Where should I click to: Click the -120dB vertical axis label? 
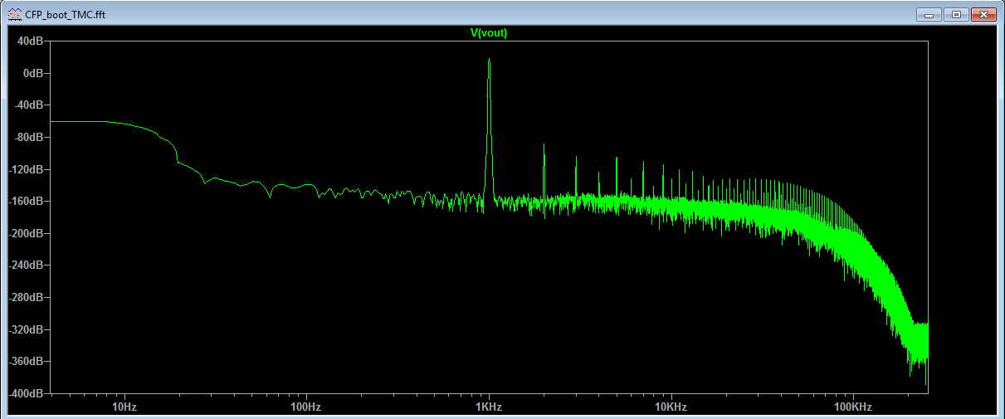27,169
